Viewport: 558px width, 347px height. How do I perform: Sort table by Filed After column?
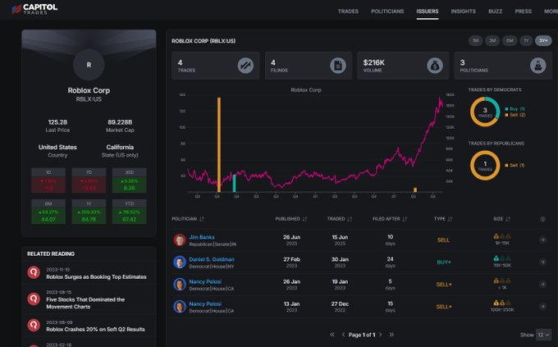(x=390, y=219)
